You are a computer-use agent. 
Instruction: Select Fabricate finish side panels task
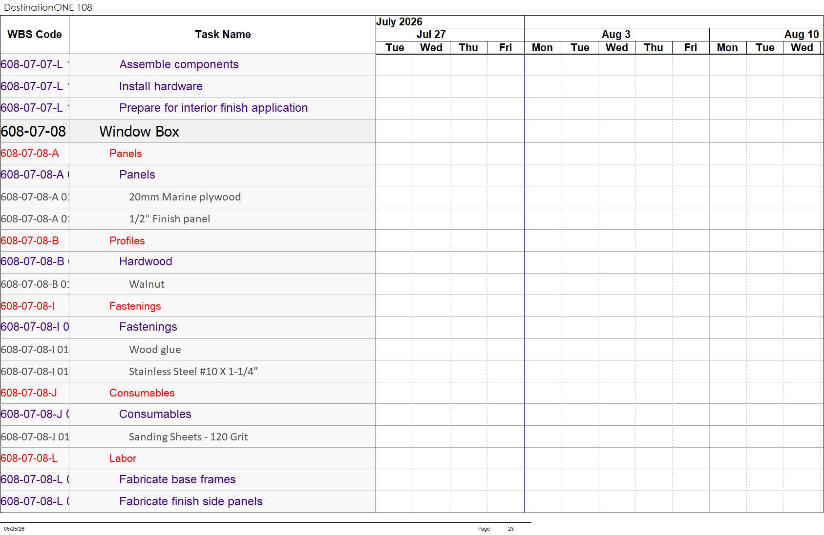[x=191, y=501]
